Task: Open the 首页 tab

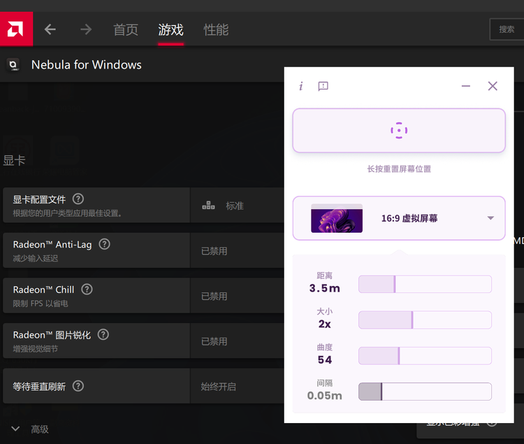Action: [x=126, y=30]
